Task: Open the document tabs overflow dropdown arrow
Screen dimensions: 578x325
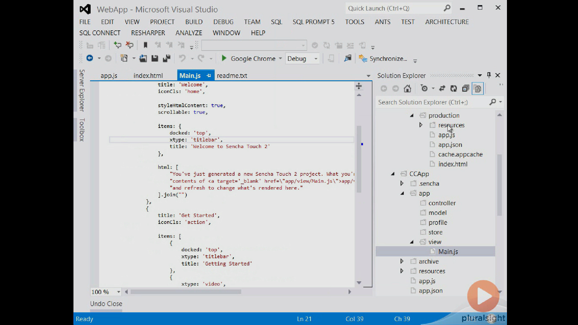Action: 368,76
